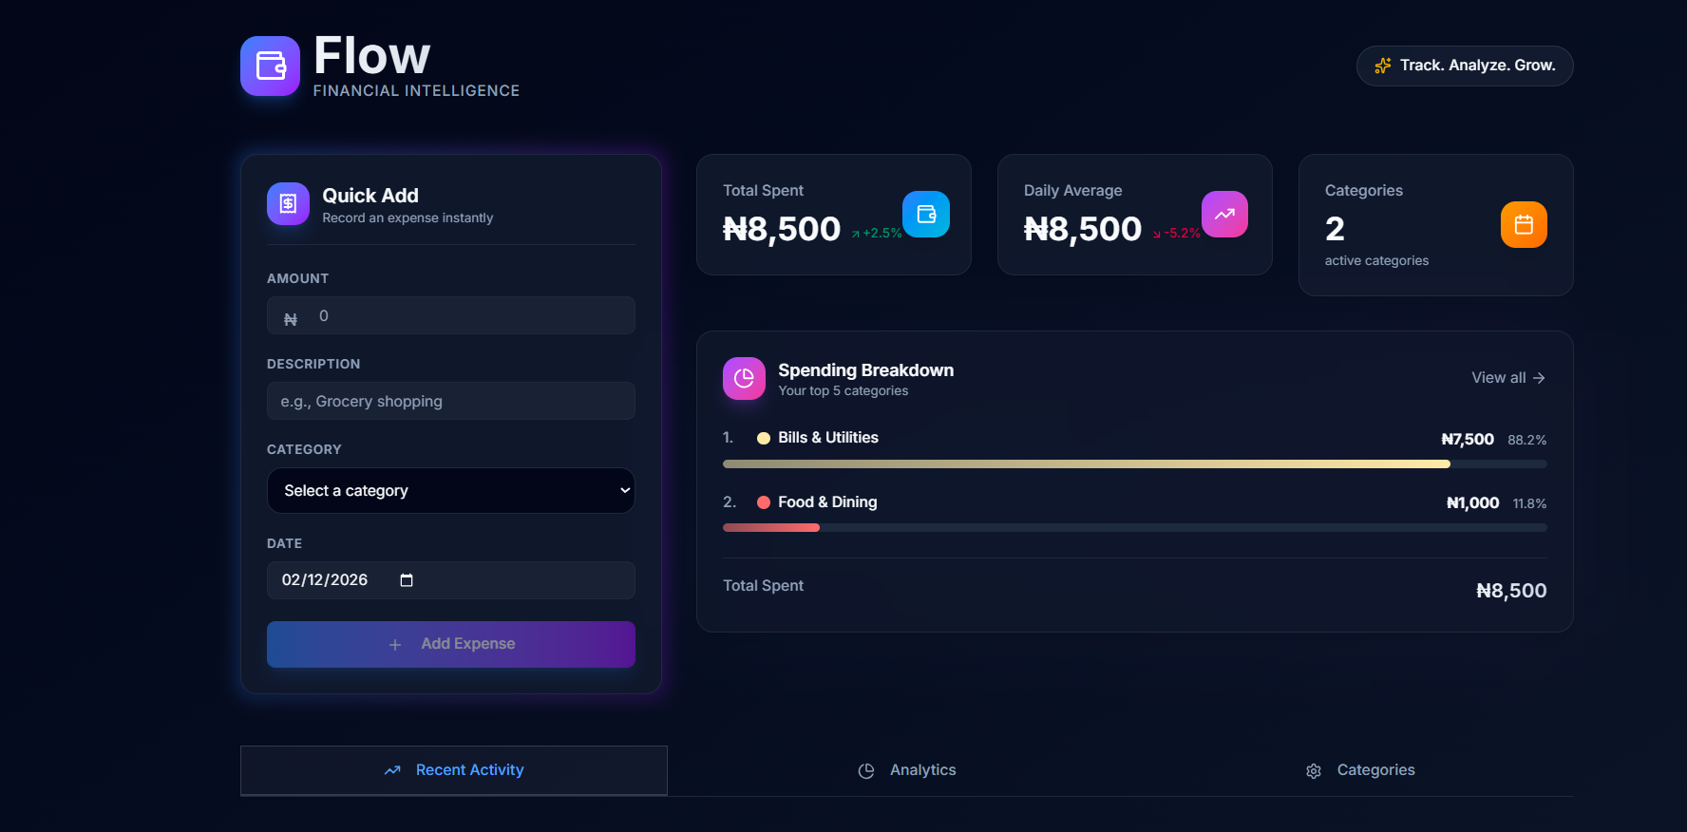The height and width of the screenshot is (832, 1687).
Task: Click the red dot beside Food & Dining
Action: [x=764, y=501]
